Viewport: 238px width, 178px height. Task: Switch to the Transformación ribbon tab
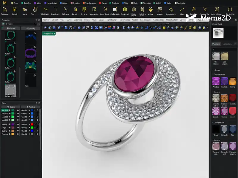(90, 3)
